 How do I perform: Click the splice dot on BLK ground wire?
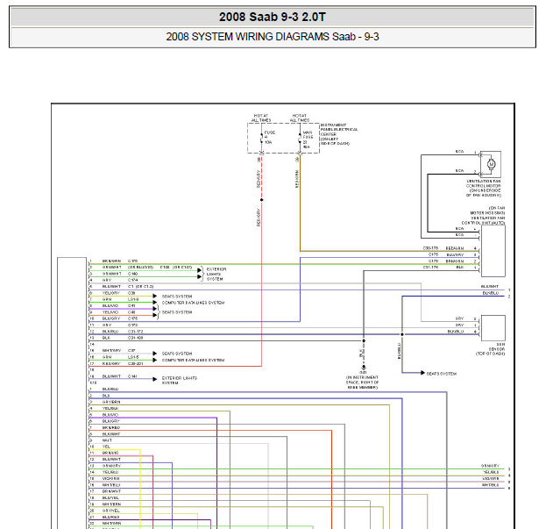click(364, 340)
